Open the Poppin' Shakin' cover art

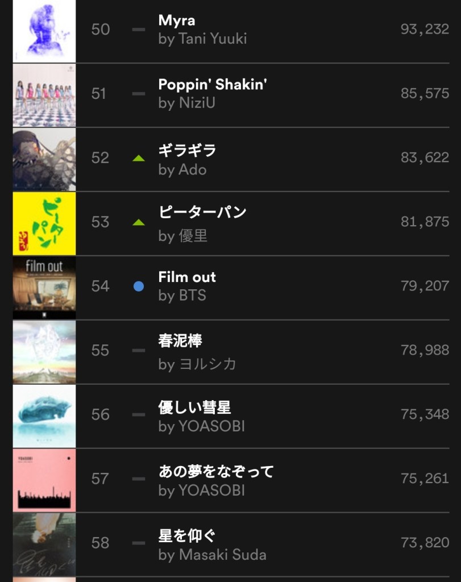tap(44, 95)
